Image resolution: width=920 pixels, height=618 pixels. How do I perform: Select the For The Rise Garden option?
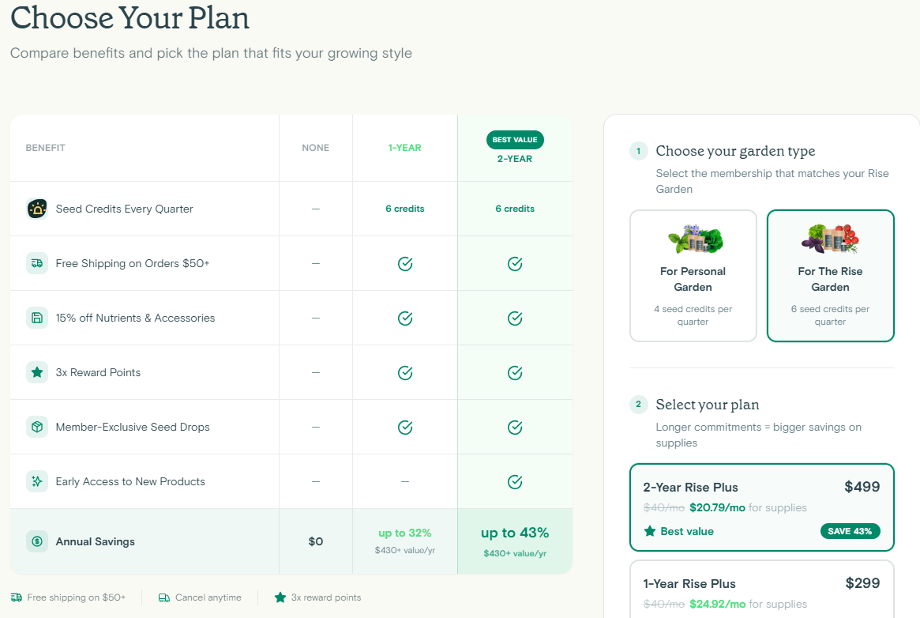830,275
